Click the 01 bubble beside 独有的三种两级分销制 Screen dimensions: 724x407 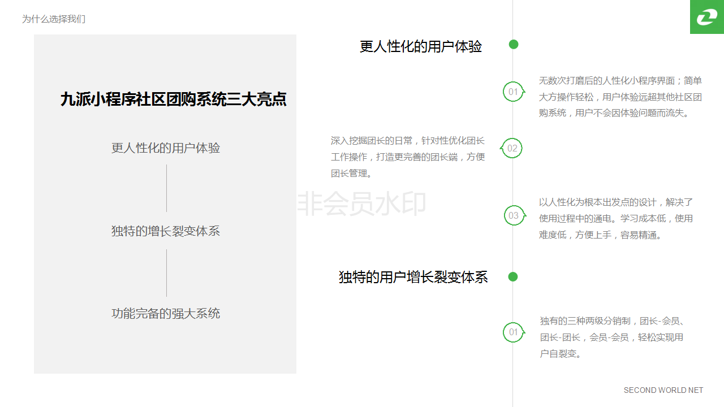[x=514, y=332]
